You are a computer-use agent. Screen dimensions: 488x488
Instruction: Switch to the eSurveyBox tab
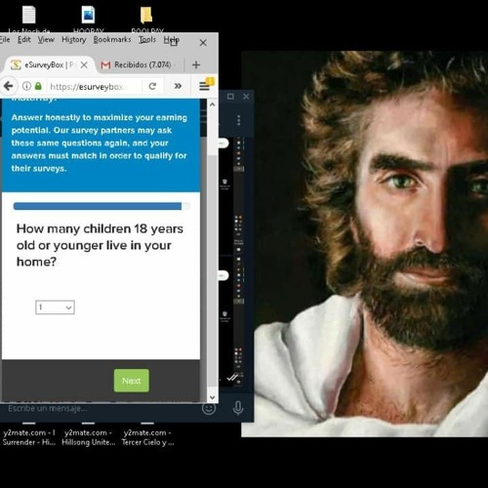click(49, 64)
